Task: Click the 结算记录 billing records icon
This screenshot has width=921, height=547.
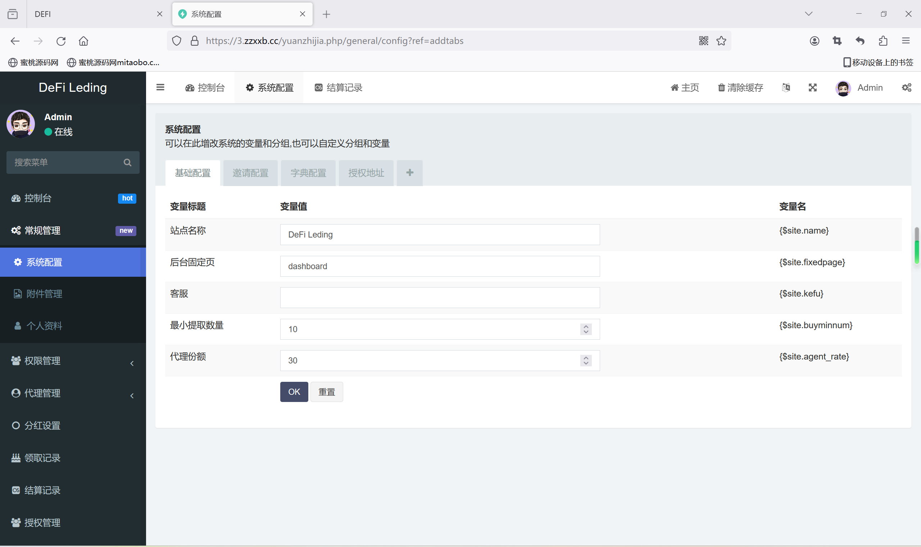Action: (x=318, y=87)
